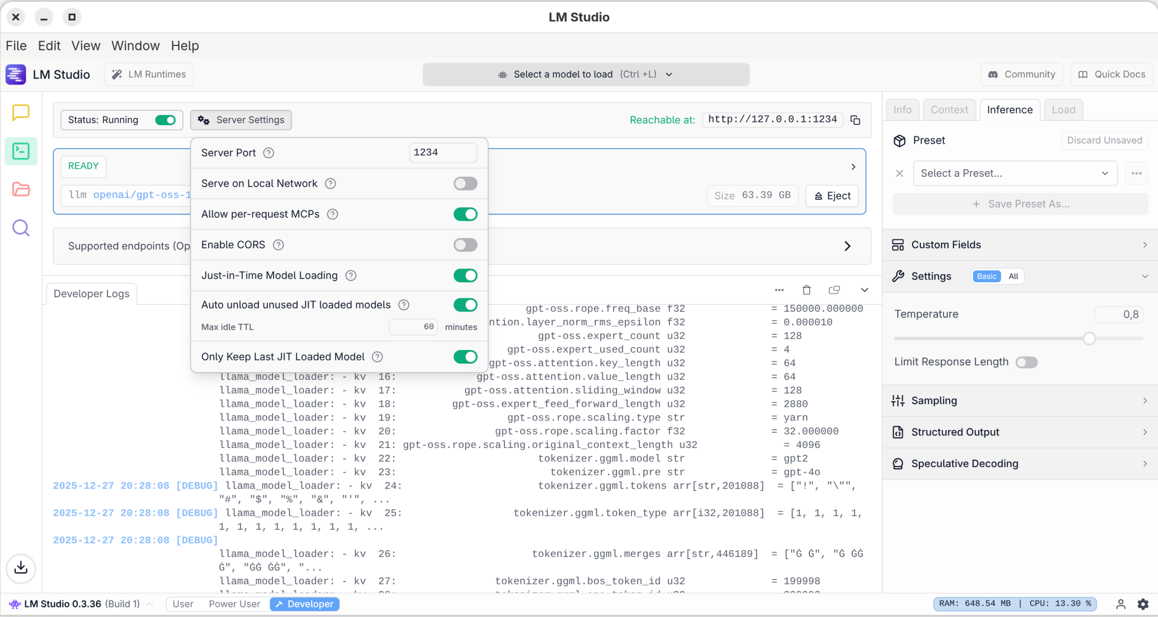Open the Select a Preset dropdown
Image resolution: width=1158 pixels, height=617 pixels.
1015,173
